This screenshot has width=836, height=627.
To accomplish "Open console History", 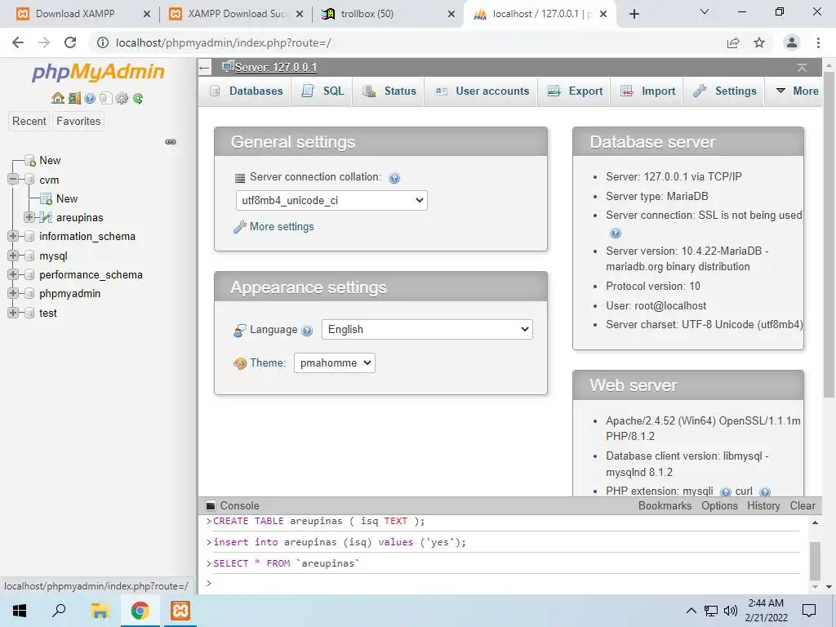I will pos(763,506).
